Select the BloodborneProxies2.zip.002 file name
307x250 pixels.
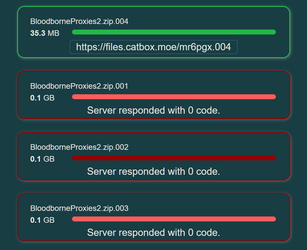[79, 147]
